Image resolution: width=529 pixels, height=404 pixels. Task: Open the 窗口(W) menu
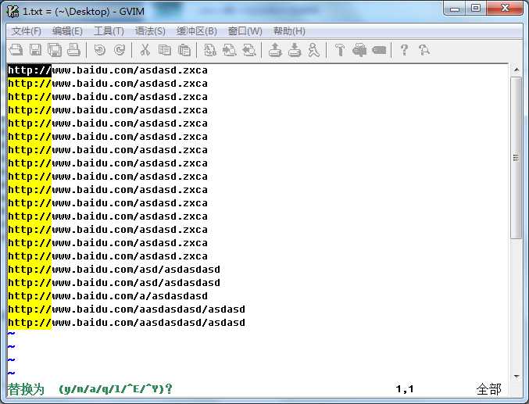[x=245, y=31]
